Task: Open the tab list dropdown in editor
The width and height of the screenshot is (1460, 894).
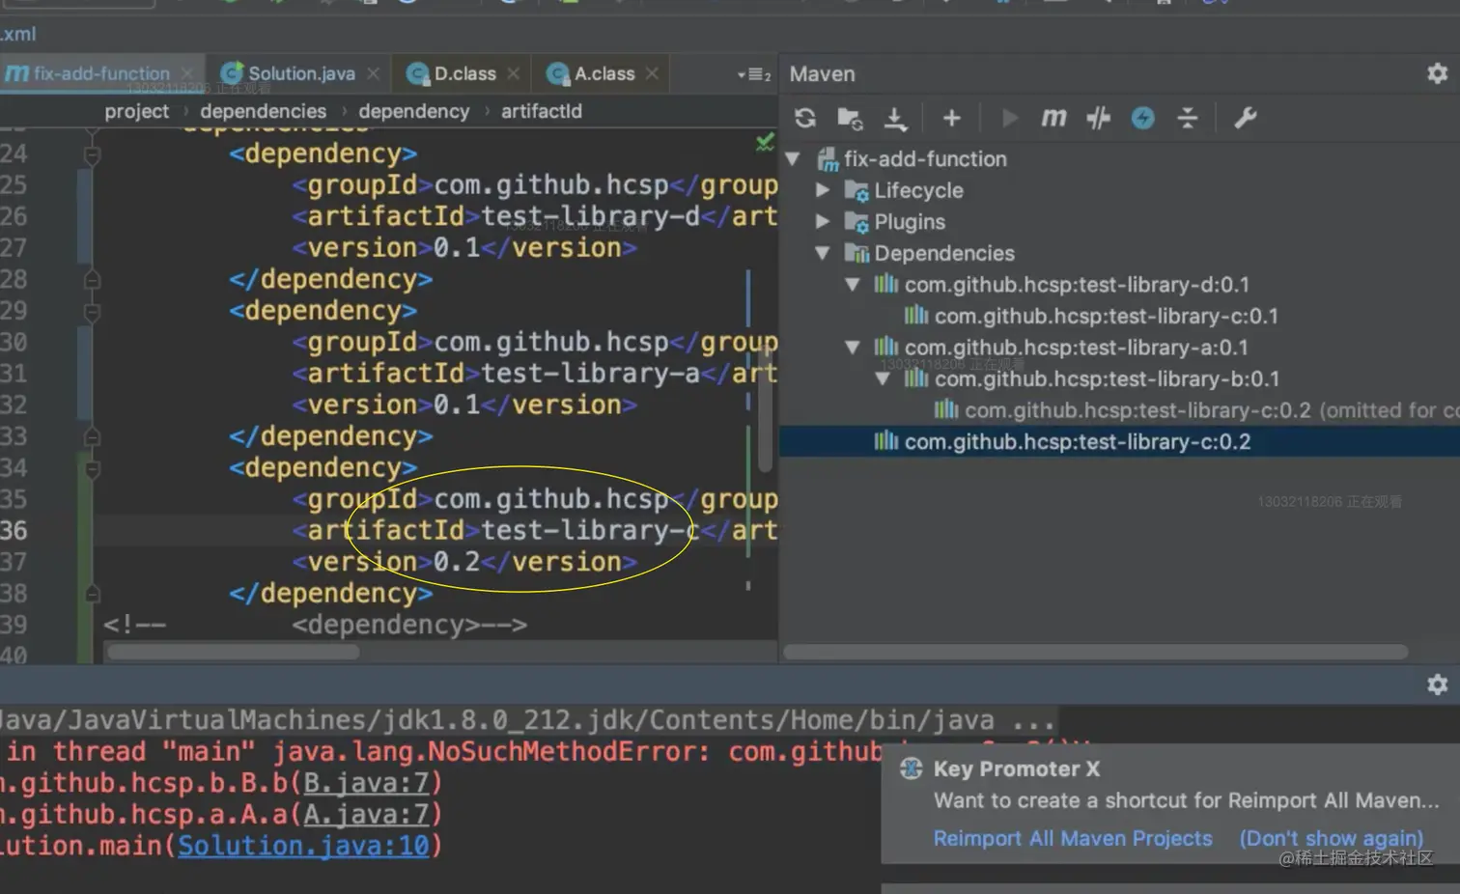Action: coord(754,74)
